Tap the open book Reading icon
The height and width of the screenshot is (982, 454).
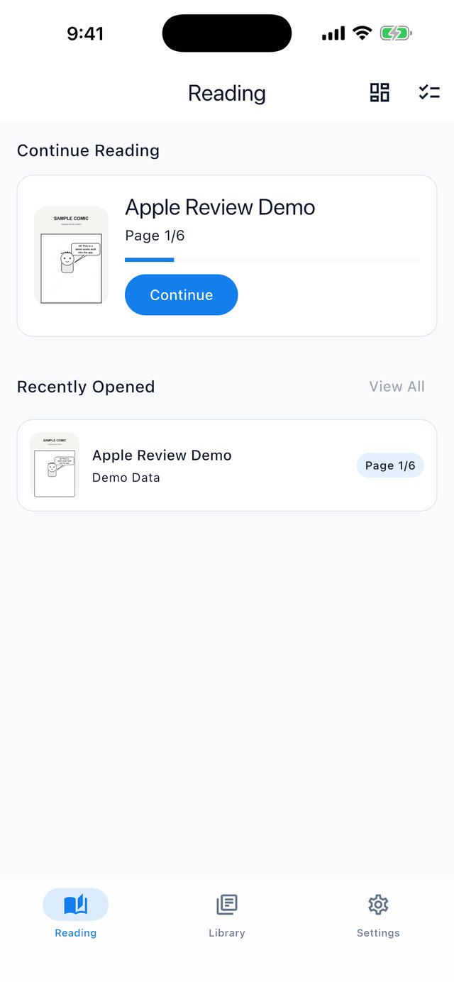75,905
